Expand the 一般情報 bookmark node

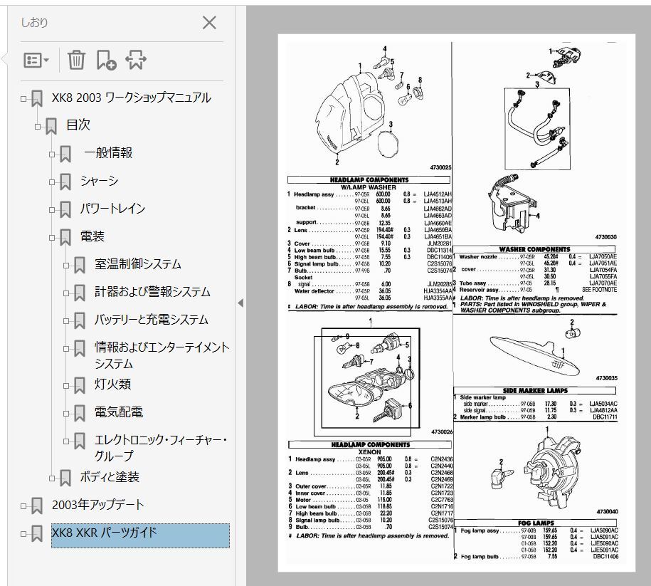coord(51,155)
